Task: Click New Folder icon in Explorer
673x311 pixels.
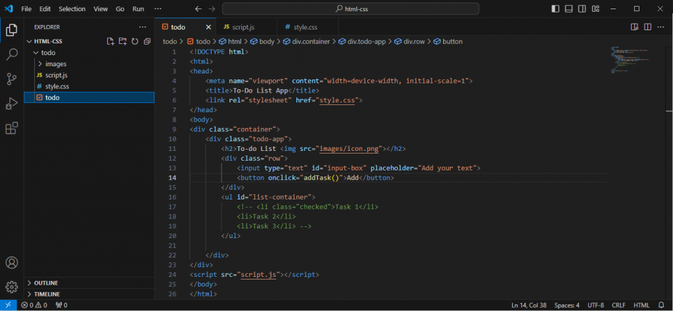Action: (122, 41)
